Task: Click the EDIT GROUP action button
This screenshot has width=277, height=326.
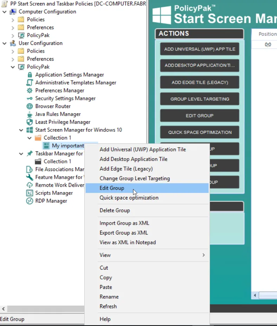Action: 199,116
